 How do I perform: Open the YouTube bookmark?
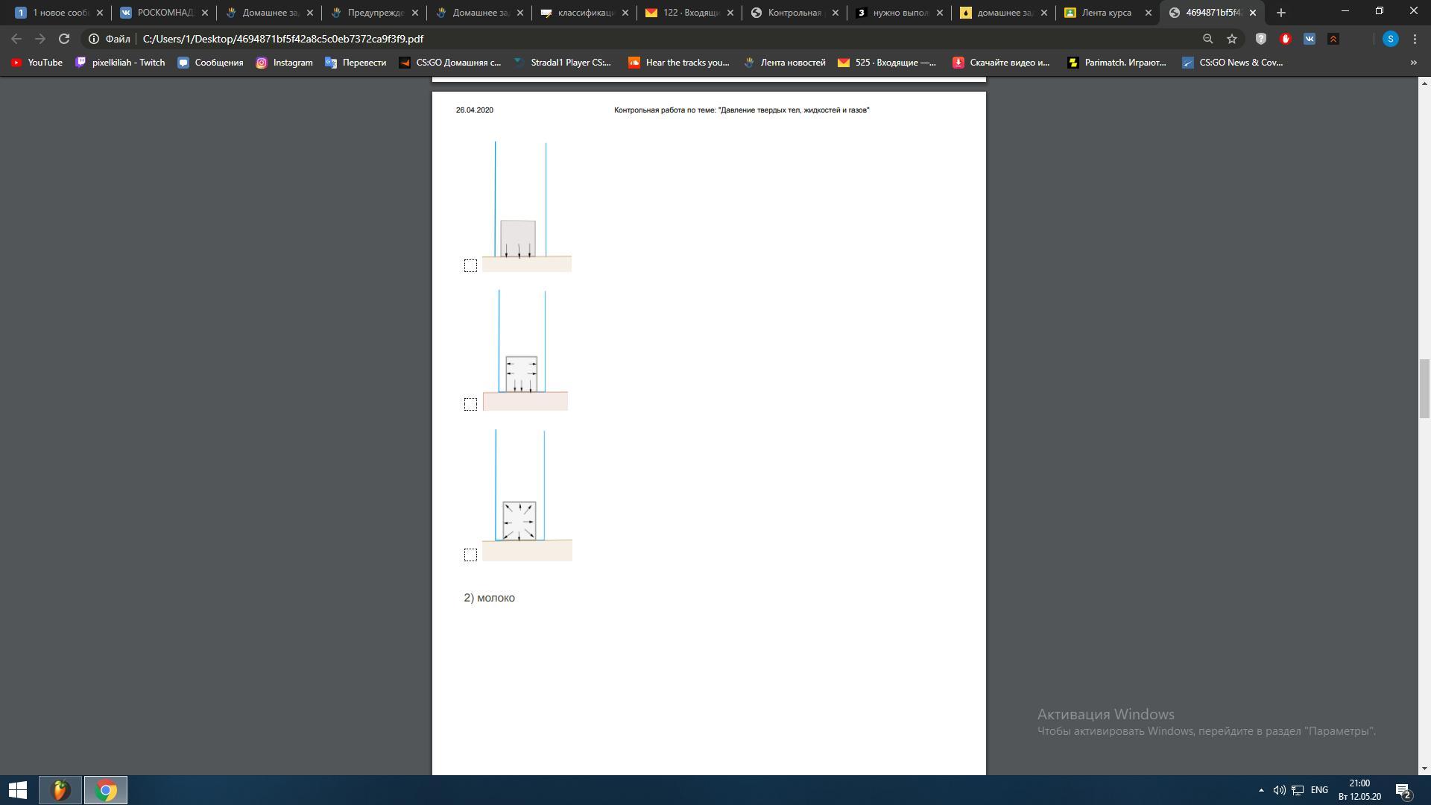37,63
